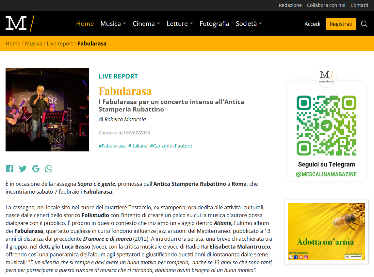The height and width of the screenshot is (277, 374).
Task: Go to Musica in the breadcrumb
Action: (33, 43)
